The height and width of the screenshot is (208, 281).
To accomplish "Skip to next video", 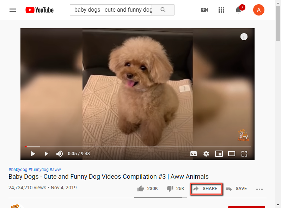I will (47, 154).
